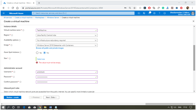The width and height of the screenshot is (196, 110).
Task: Open Windows taskbar search
Action: pos(8,107)
